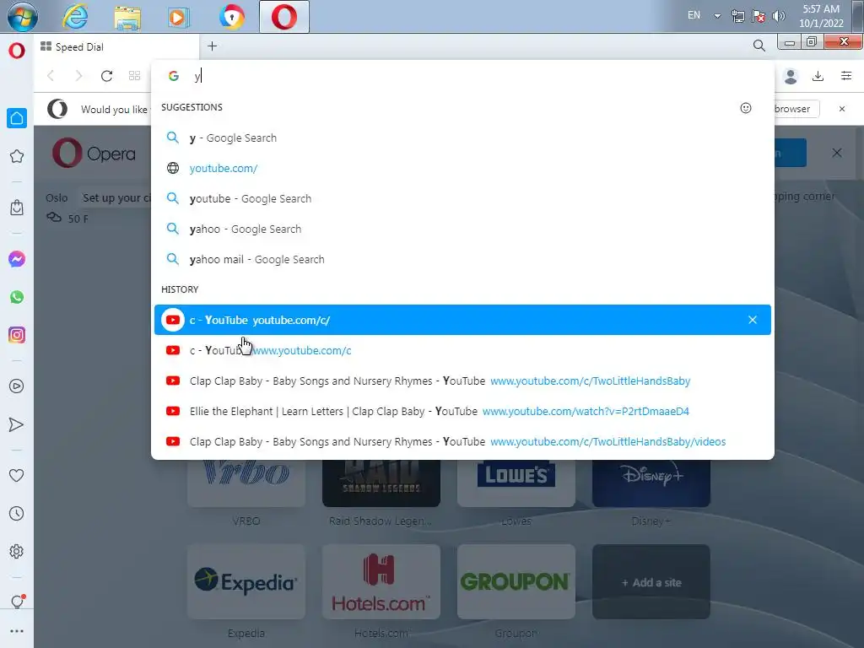Show hidden tray icons arrow
The width and height of the screenshot is (864, 648).
tap(717, 16)
